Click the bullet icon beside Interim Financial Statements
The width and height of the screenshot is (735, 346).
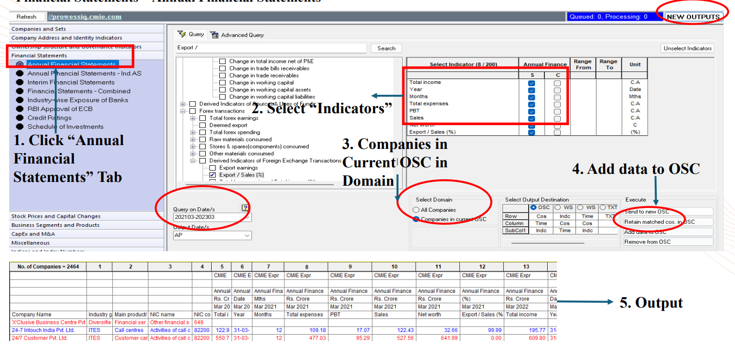(20, 82)
